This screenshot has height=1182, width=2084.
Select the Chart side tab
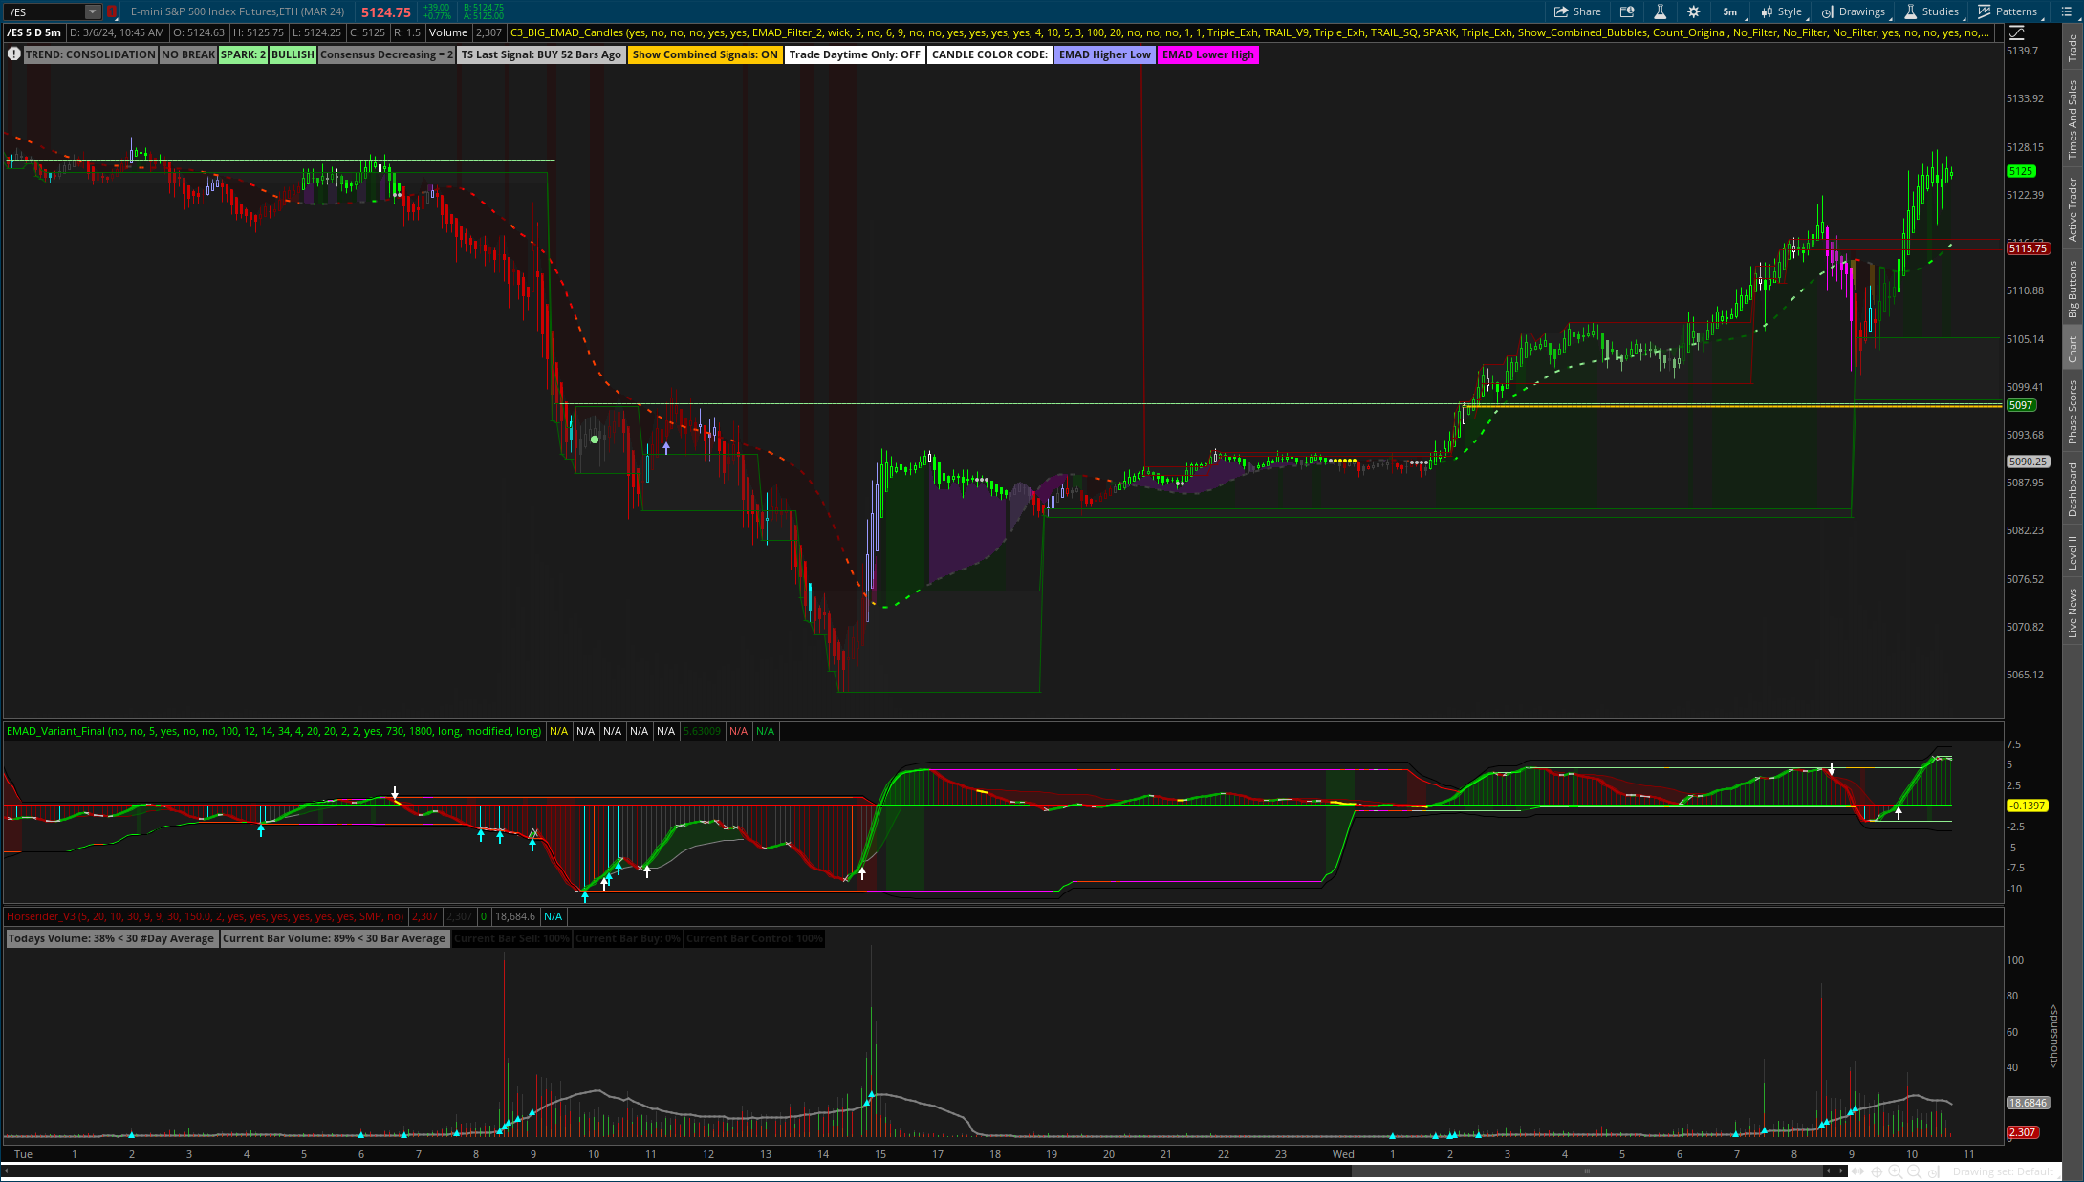2073,349
